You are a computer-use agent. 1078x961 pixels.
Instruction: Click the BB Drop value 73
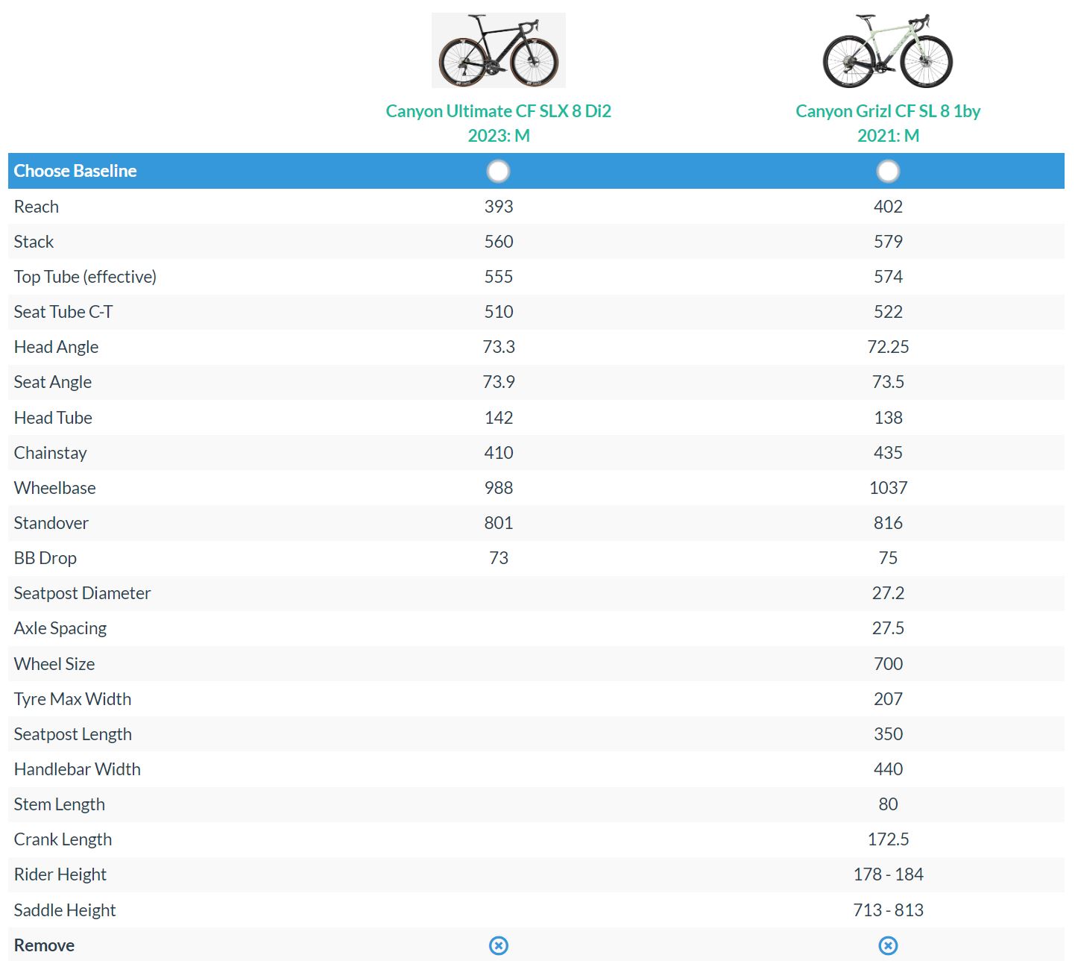click(498, 558)
